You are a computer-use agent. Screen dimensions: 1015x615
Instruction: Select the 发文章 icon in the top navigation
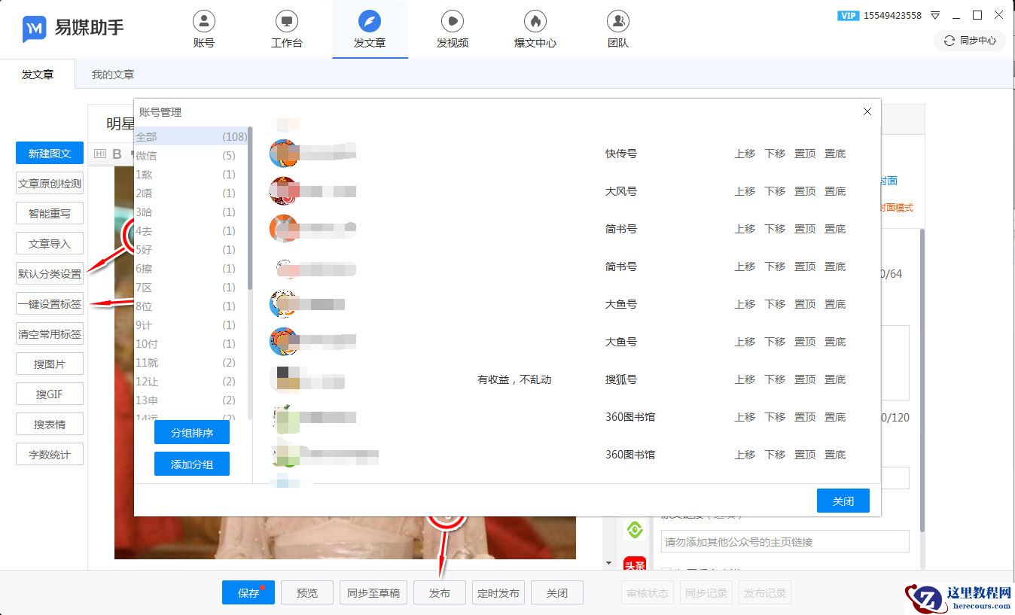370,20
